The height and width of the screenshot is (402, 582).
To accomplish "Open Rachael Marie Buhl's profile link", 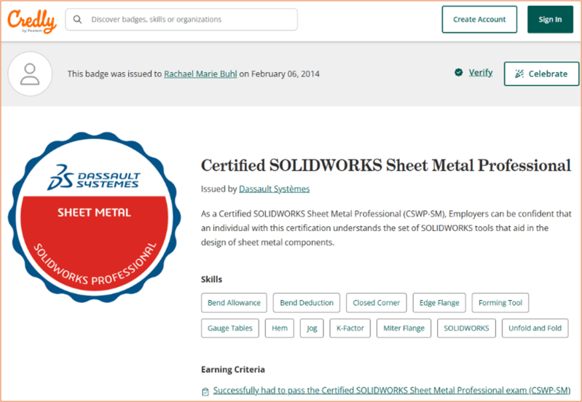I will click(200, 74).
